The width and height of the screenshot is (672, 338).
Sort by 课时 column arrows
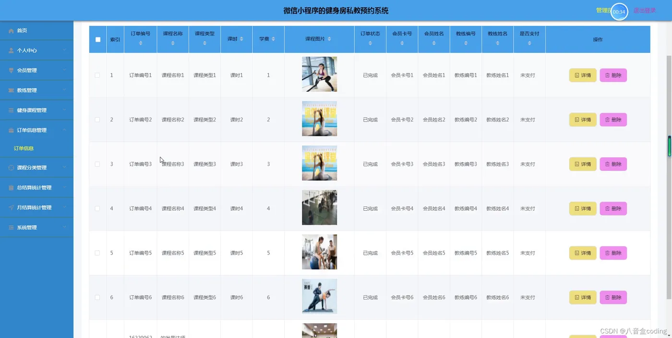click(x=241, y=39)
